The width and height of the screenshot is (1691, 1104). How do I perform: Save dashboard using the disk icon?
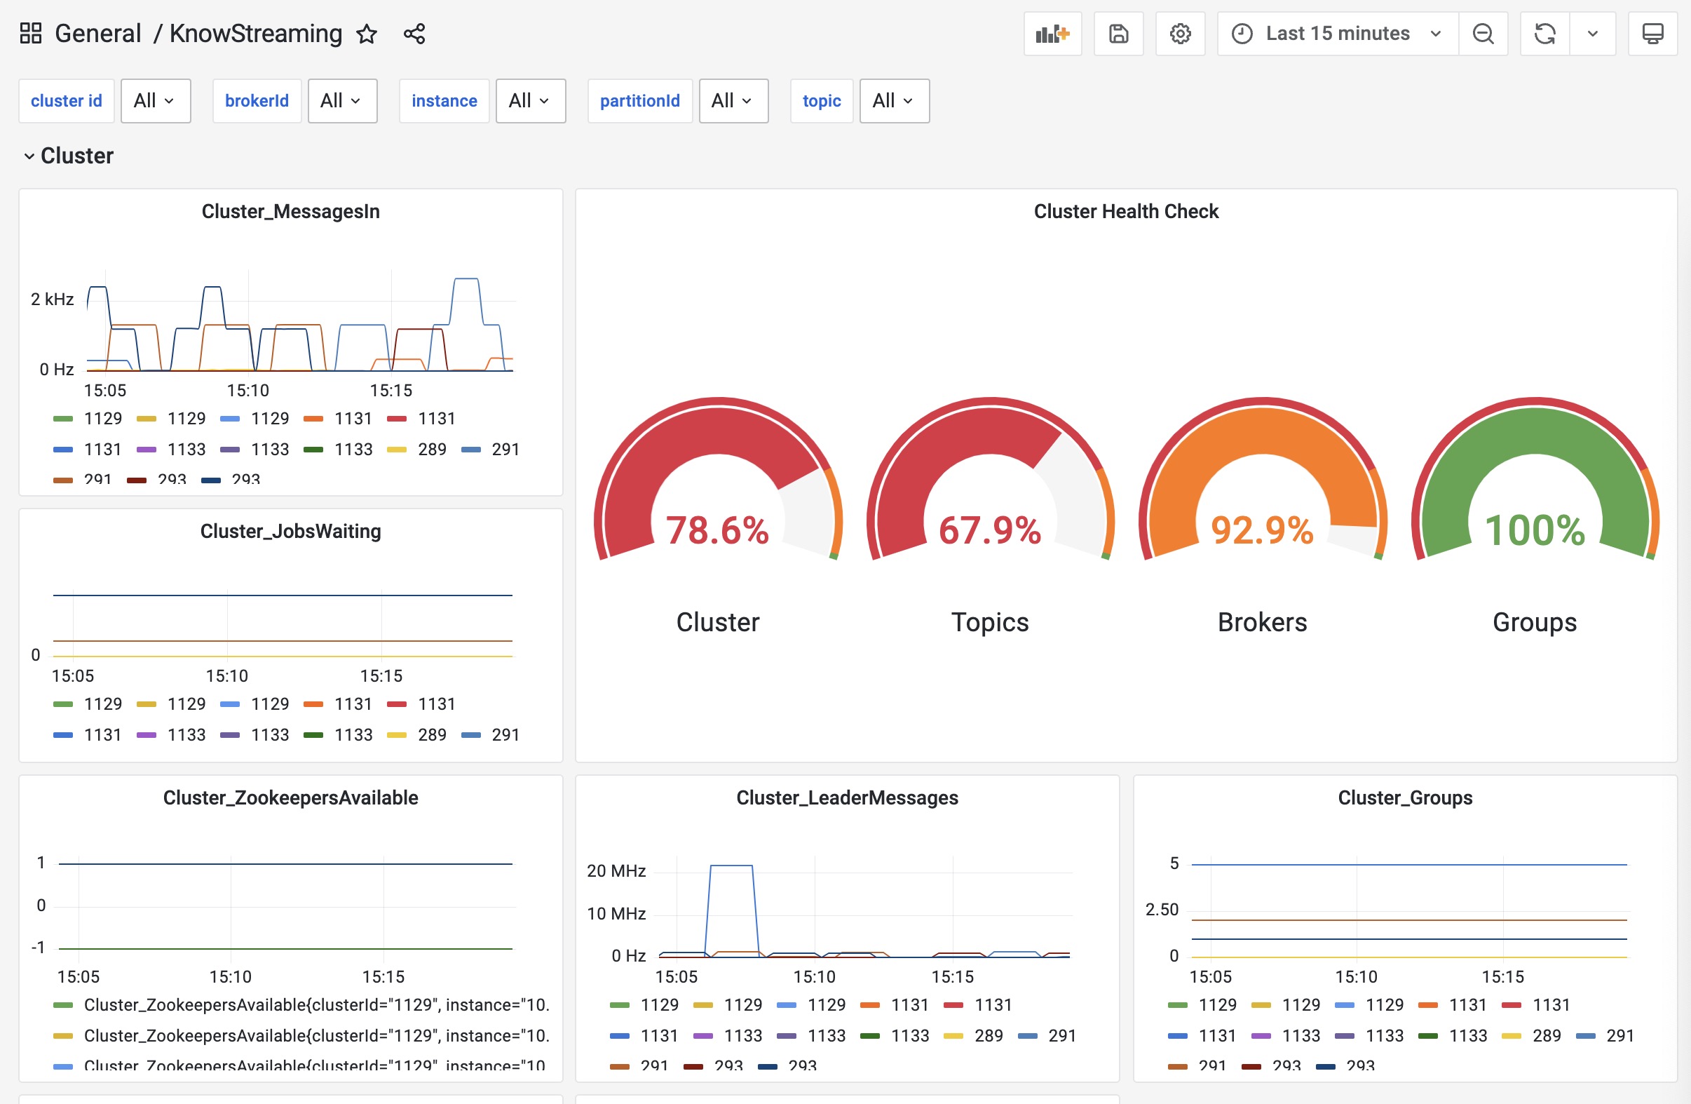click(1118, 34)
